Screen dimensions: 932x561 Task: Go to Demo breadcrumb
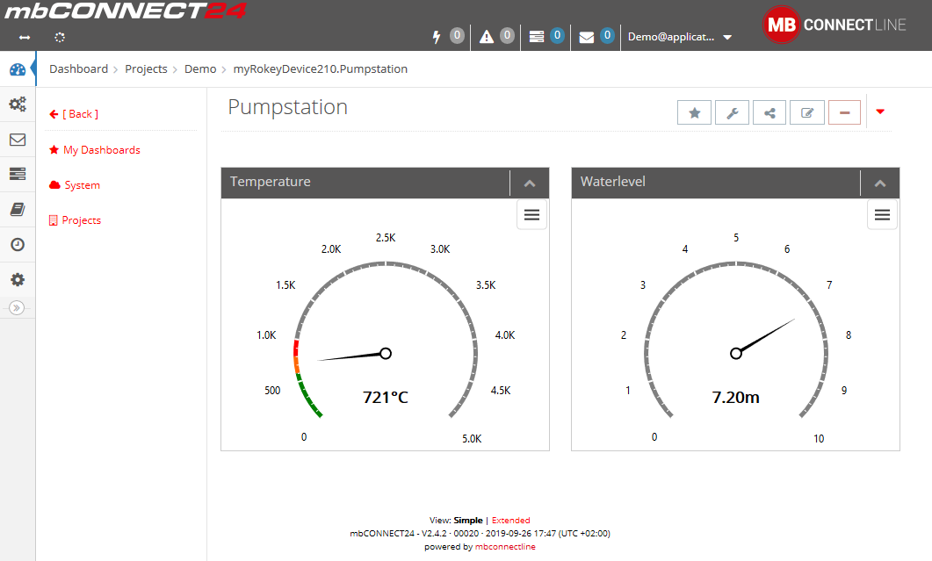point(200,69)
